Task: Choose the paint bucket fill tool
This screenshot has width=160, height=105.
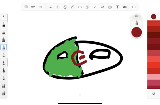Action: 65,7
